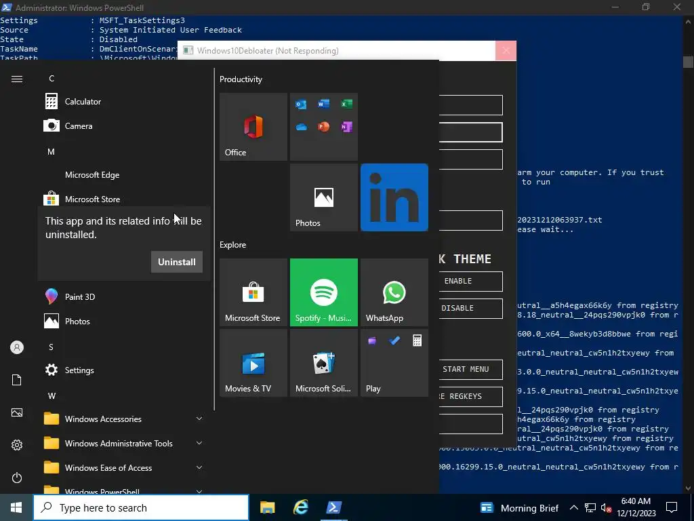Launch the Spotify tile
This screenshot has width=694, height=521.
click(323, 292)
